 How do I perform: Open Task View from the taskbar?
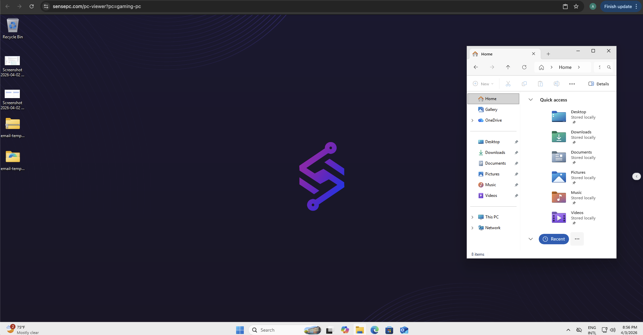329,330
